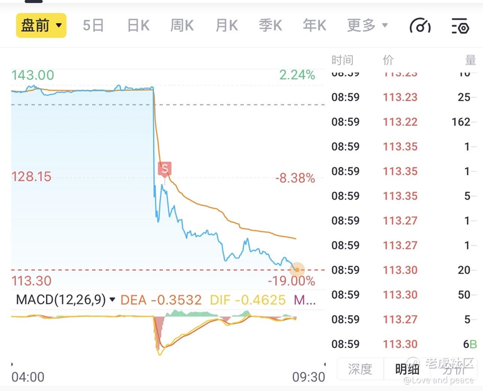This screenshot has height=391, width=483.
Task: Click the red S sell marker
Action: (x=165, y=169)
